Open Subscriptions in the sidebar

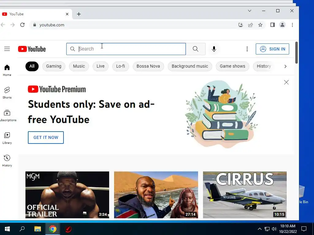click(8, 116)
